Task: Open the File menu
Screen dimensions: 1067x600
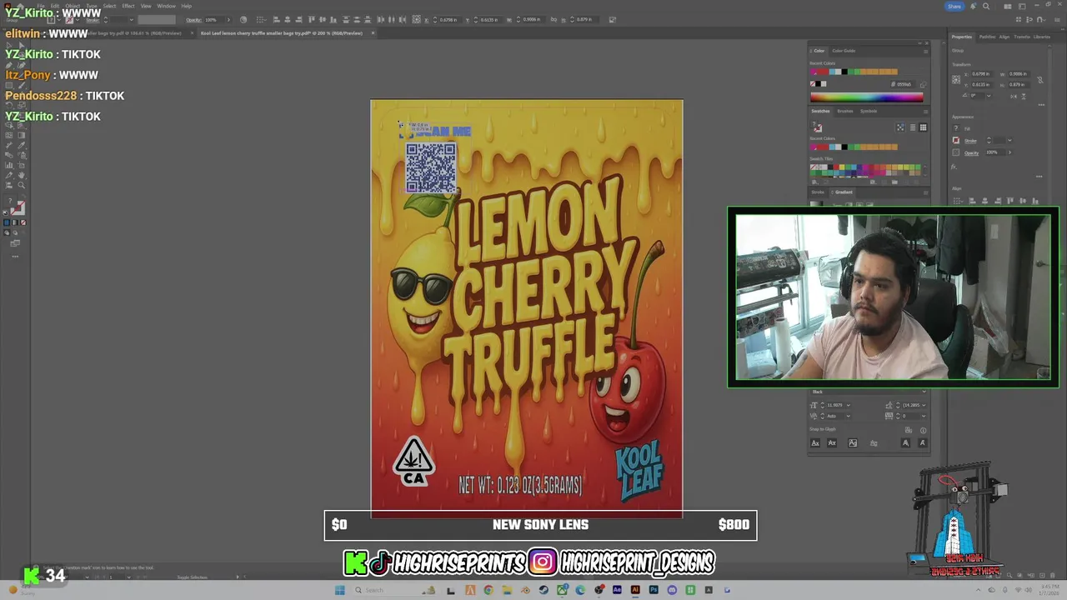Action: [41, 6]
